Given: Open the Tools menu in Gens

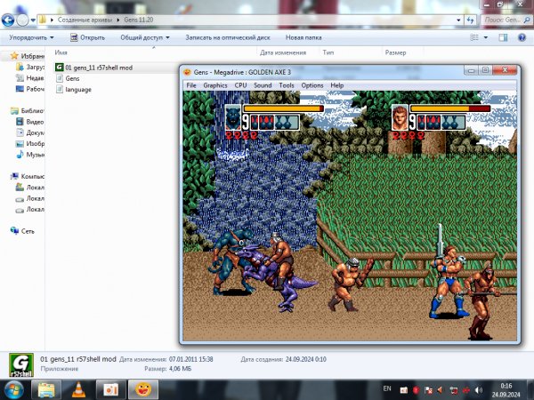Looking at the screenshot, I should tap(287, 85).
